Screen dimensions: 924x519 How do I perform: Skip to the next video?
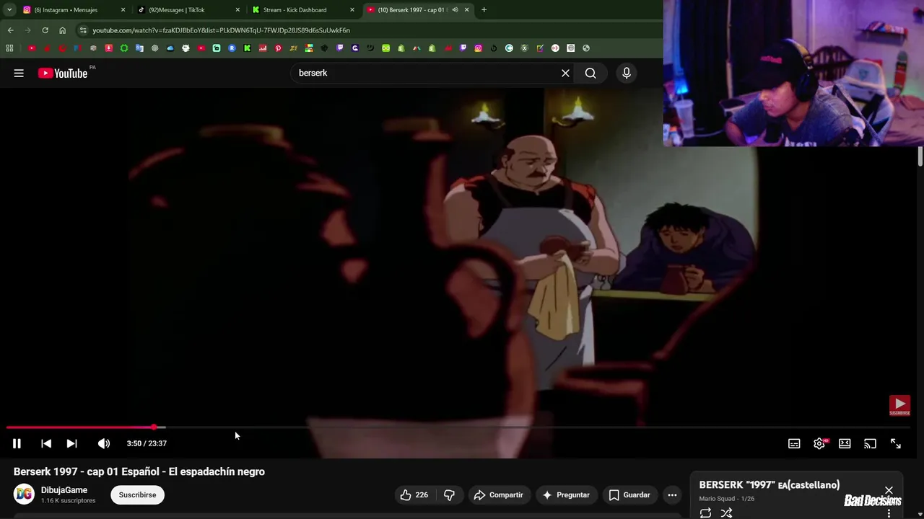click(71, 443)
